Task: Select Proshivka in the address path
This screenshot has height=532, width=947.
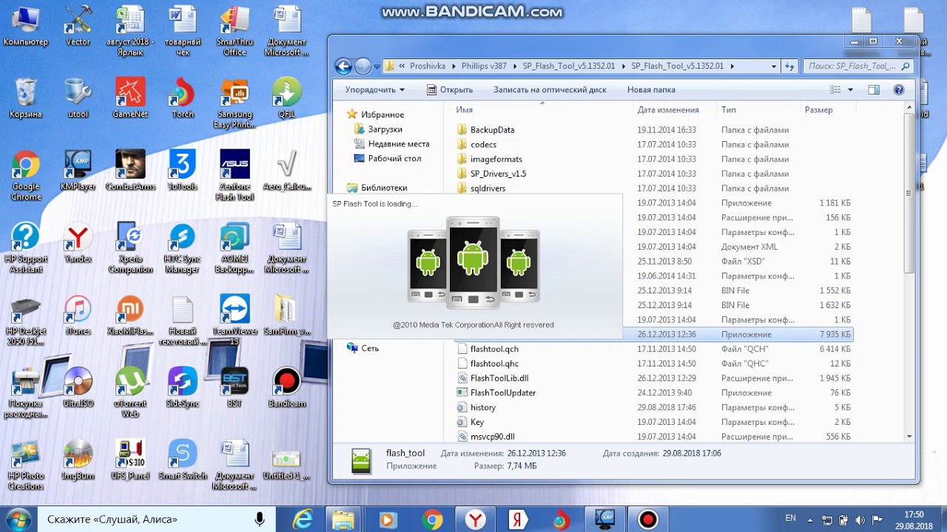Action: pyautogui.click(x=428, y=66)
